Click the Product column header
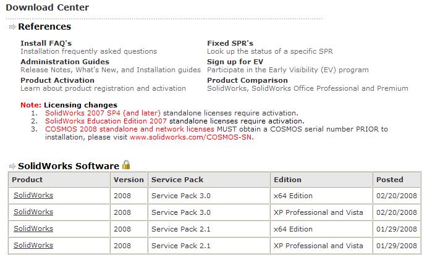 (x=28, y=180)
